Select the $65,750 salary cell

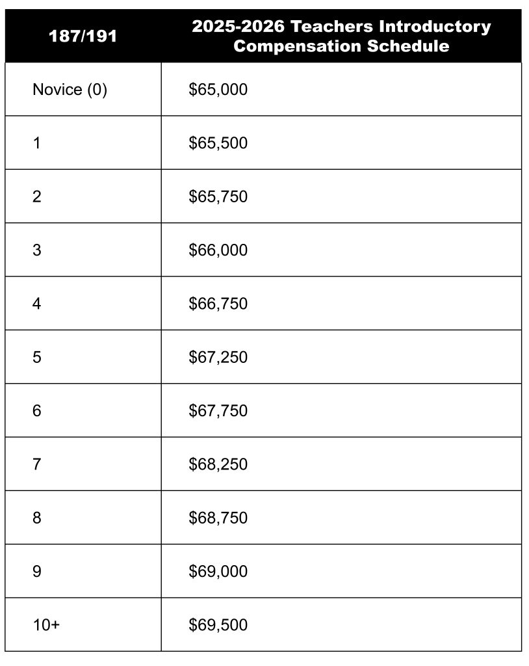click(x=218, y=196)
